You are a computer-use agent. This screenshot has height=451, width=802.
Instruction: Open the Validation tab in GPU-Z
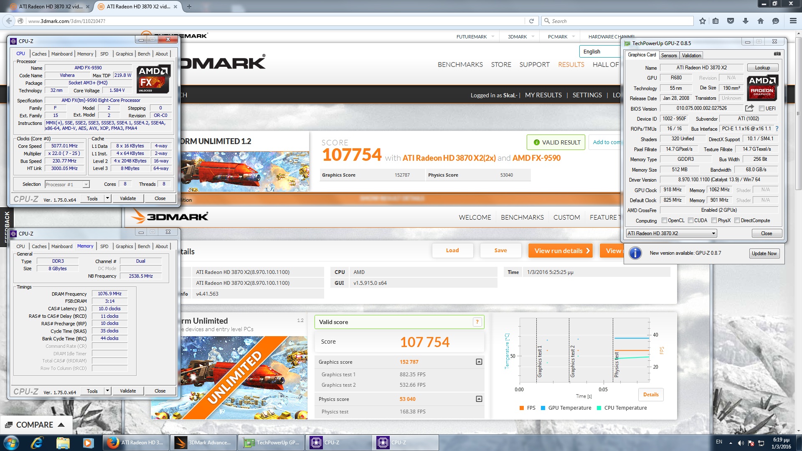tap(691, 56)
